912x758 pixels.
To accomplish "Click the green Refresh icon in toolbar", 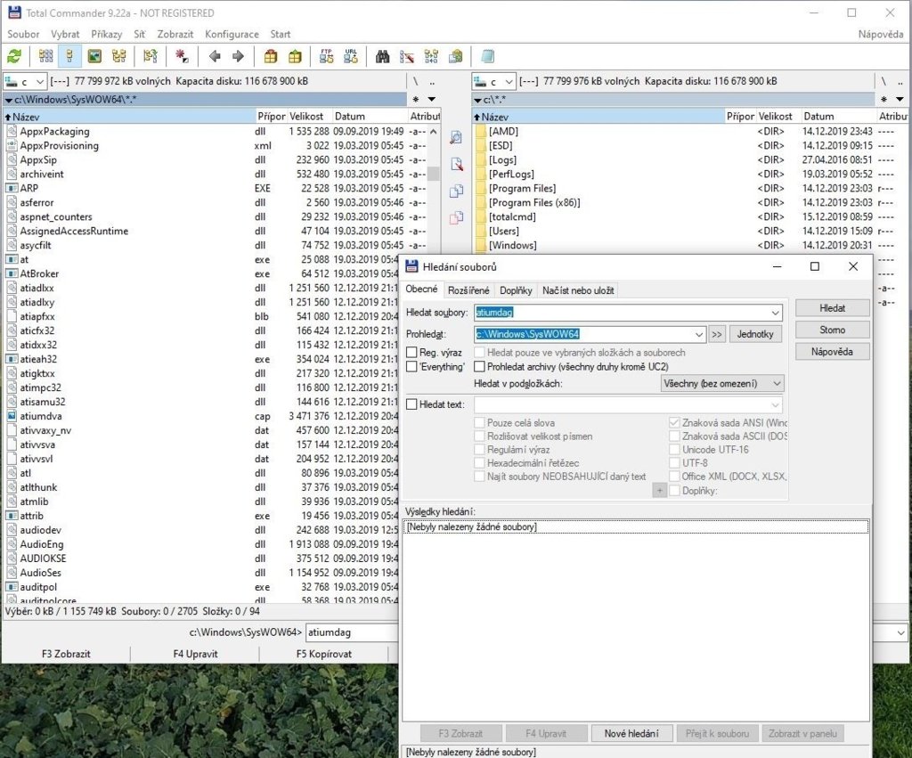I will (14, 56).
